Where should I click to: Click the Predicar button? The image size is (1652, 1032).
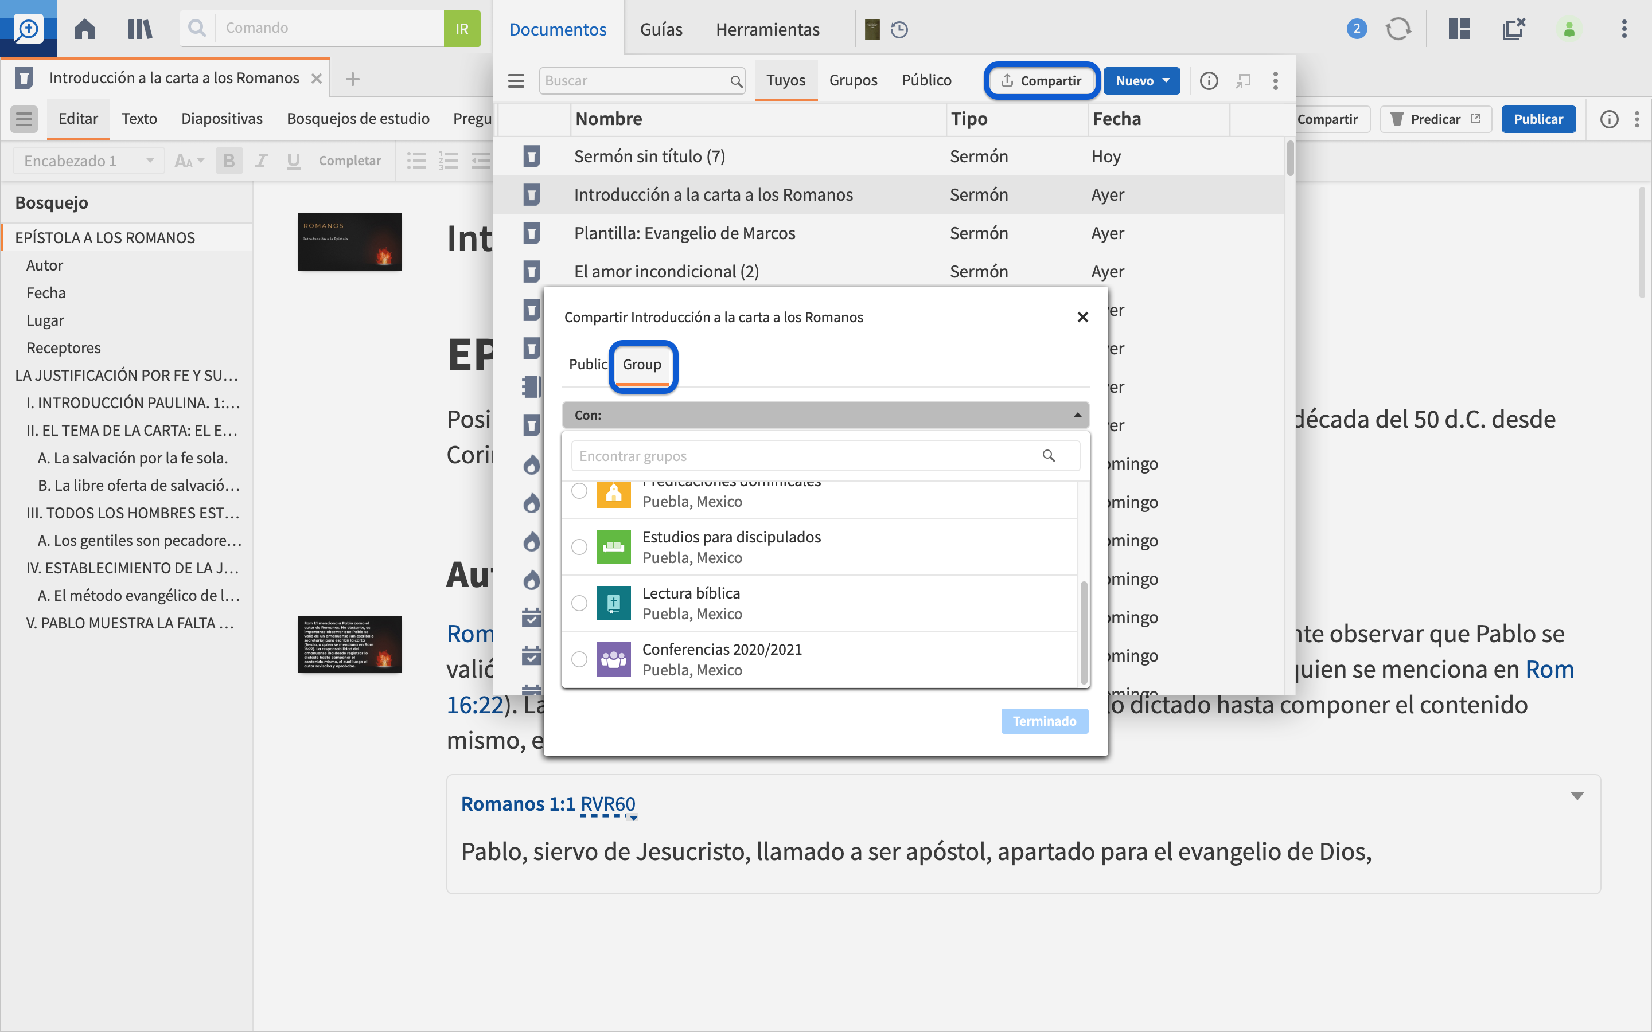[x=1436, y=119]
